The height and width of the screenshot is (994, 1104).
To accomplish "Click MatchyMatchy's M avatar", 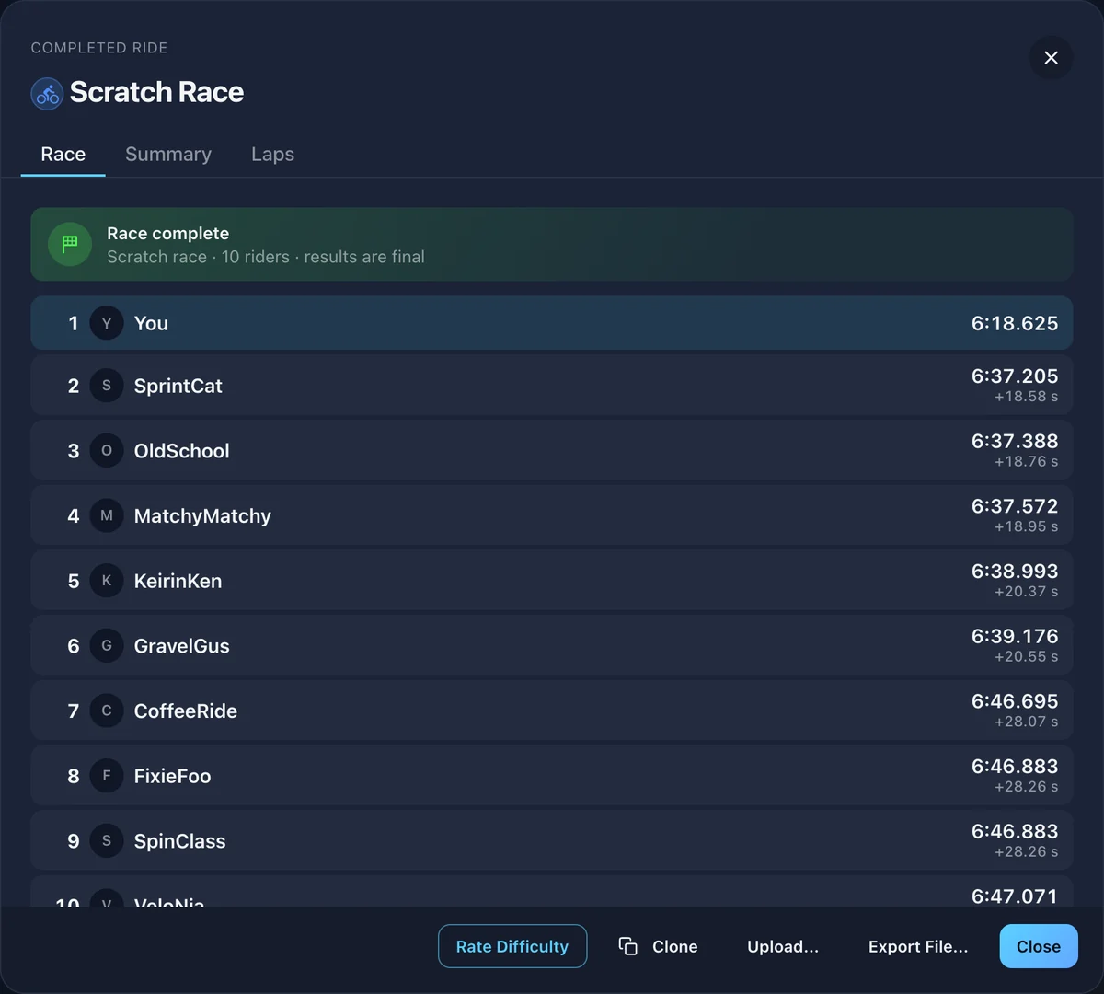I will tap(107, 515).
